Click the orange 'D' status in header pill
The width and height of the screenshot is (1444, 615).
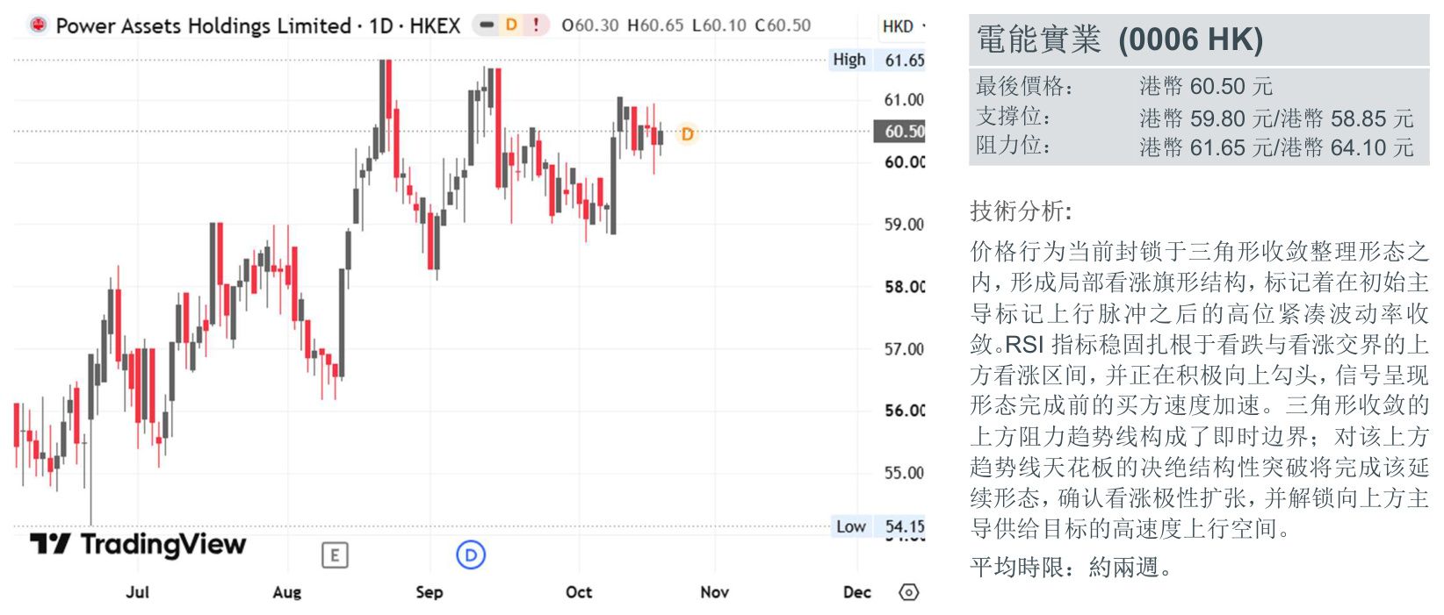(x=511, y=25)
